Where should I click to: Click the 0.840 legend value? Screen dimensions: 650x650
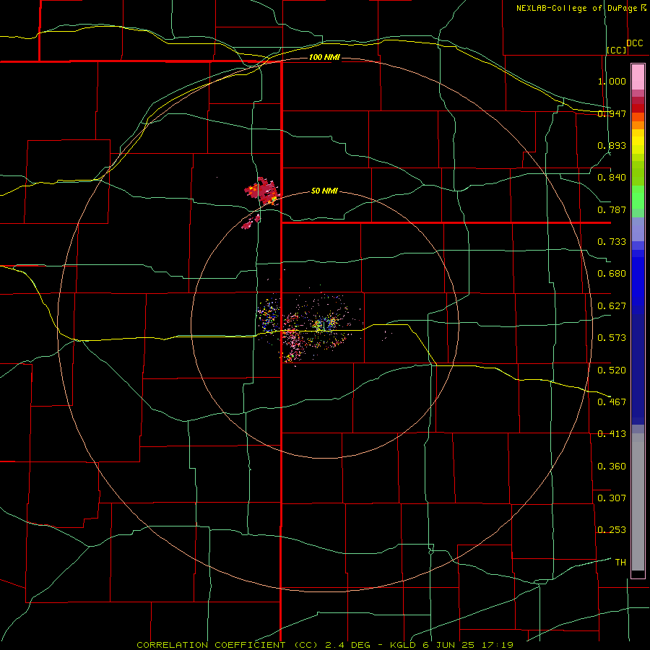click(x=612, y=178)
